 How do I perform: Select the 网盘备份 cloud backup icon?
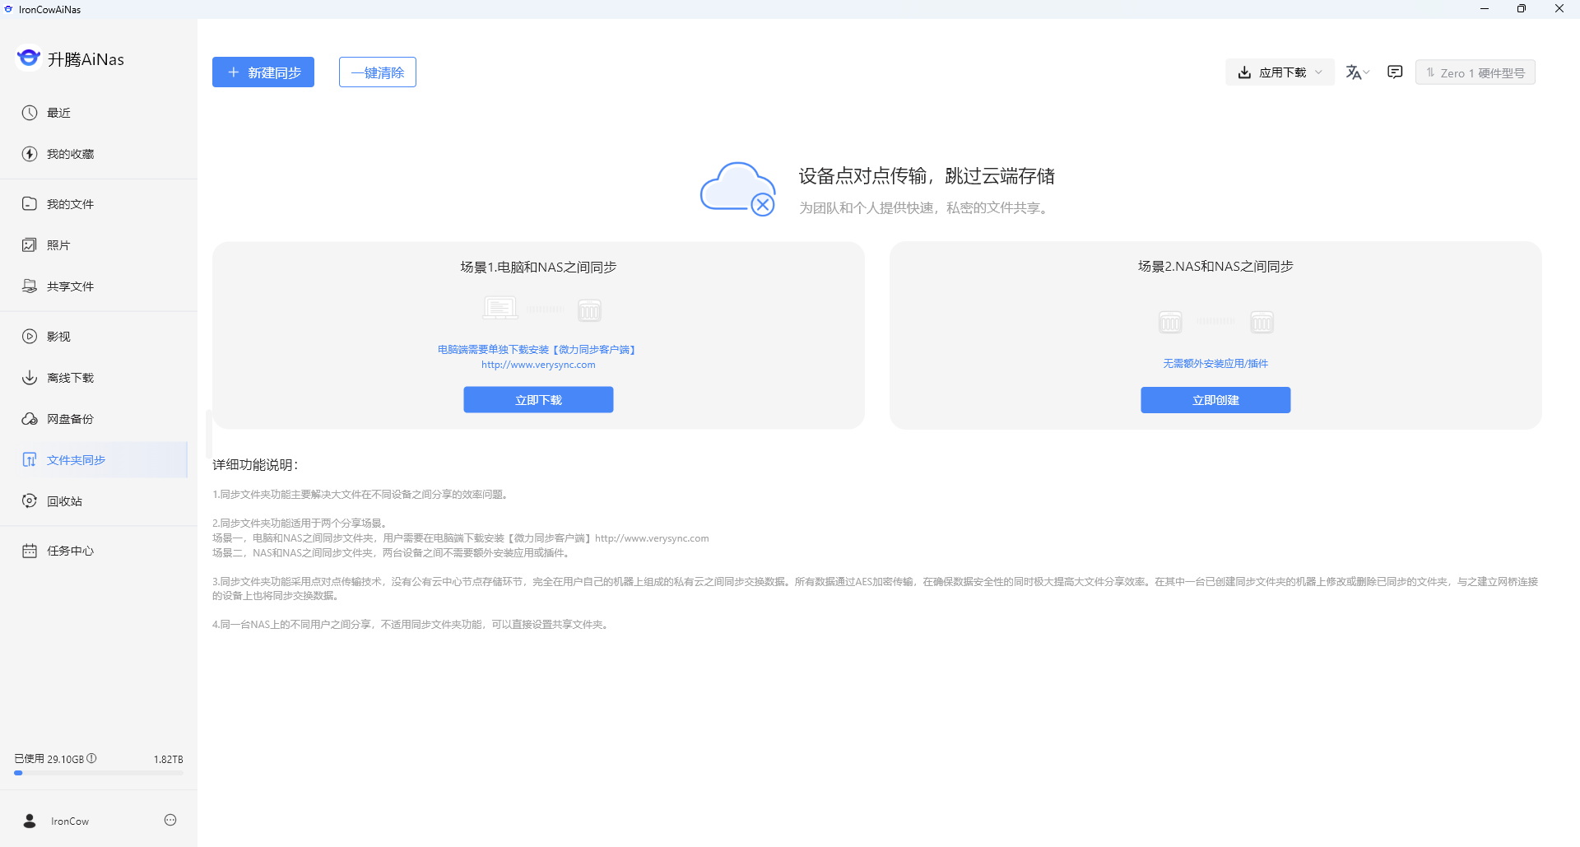point(30,419)
